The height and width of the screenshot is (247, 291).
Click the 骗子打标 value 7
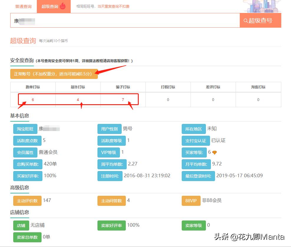pos(123,100)
